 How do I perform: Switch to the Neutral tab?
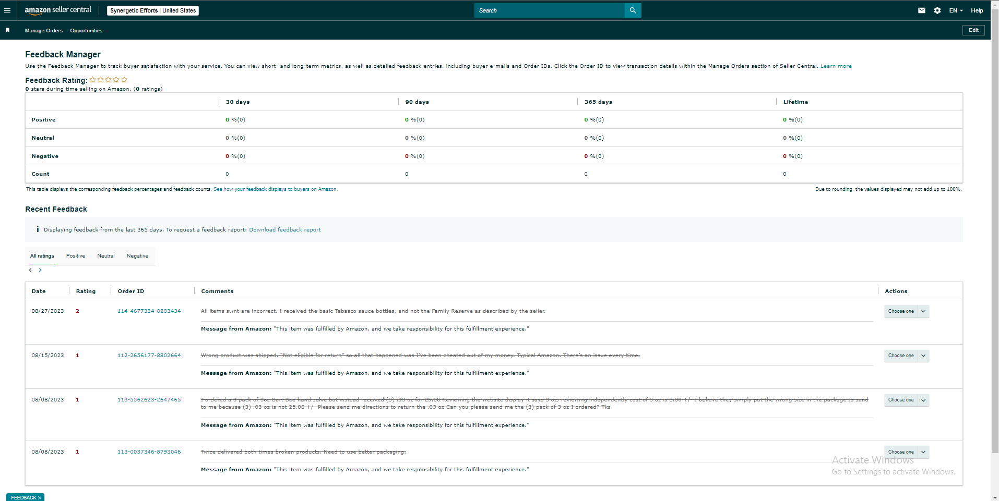106,256
